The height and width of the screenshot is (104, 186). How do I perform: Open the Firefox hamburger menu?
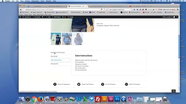click(x=178, y=10)
